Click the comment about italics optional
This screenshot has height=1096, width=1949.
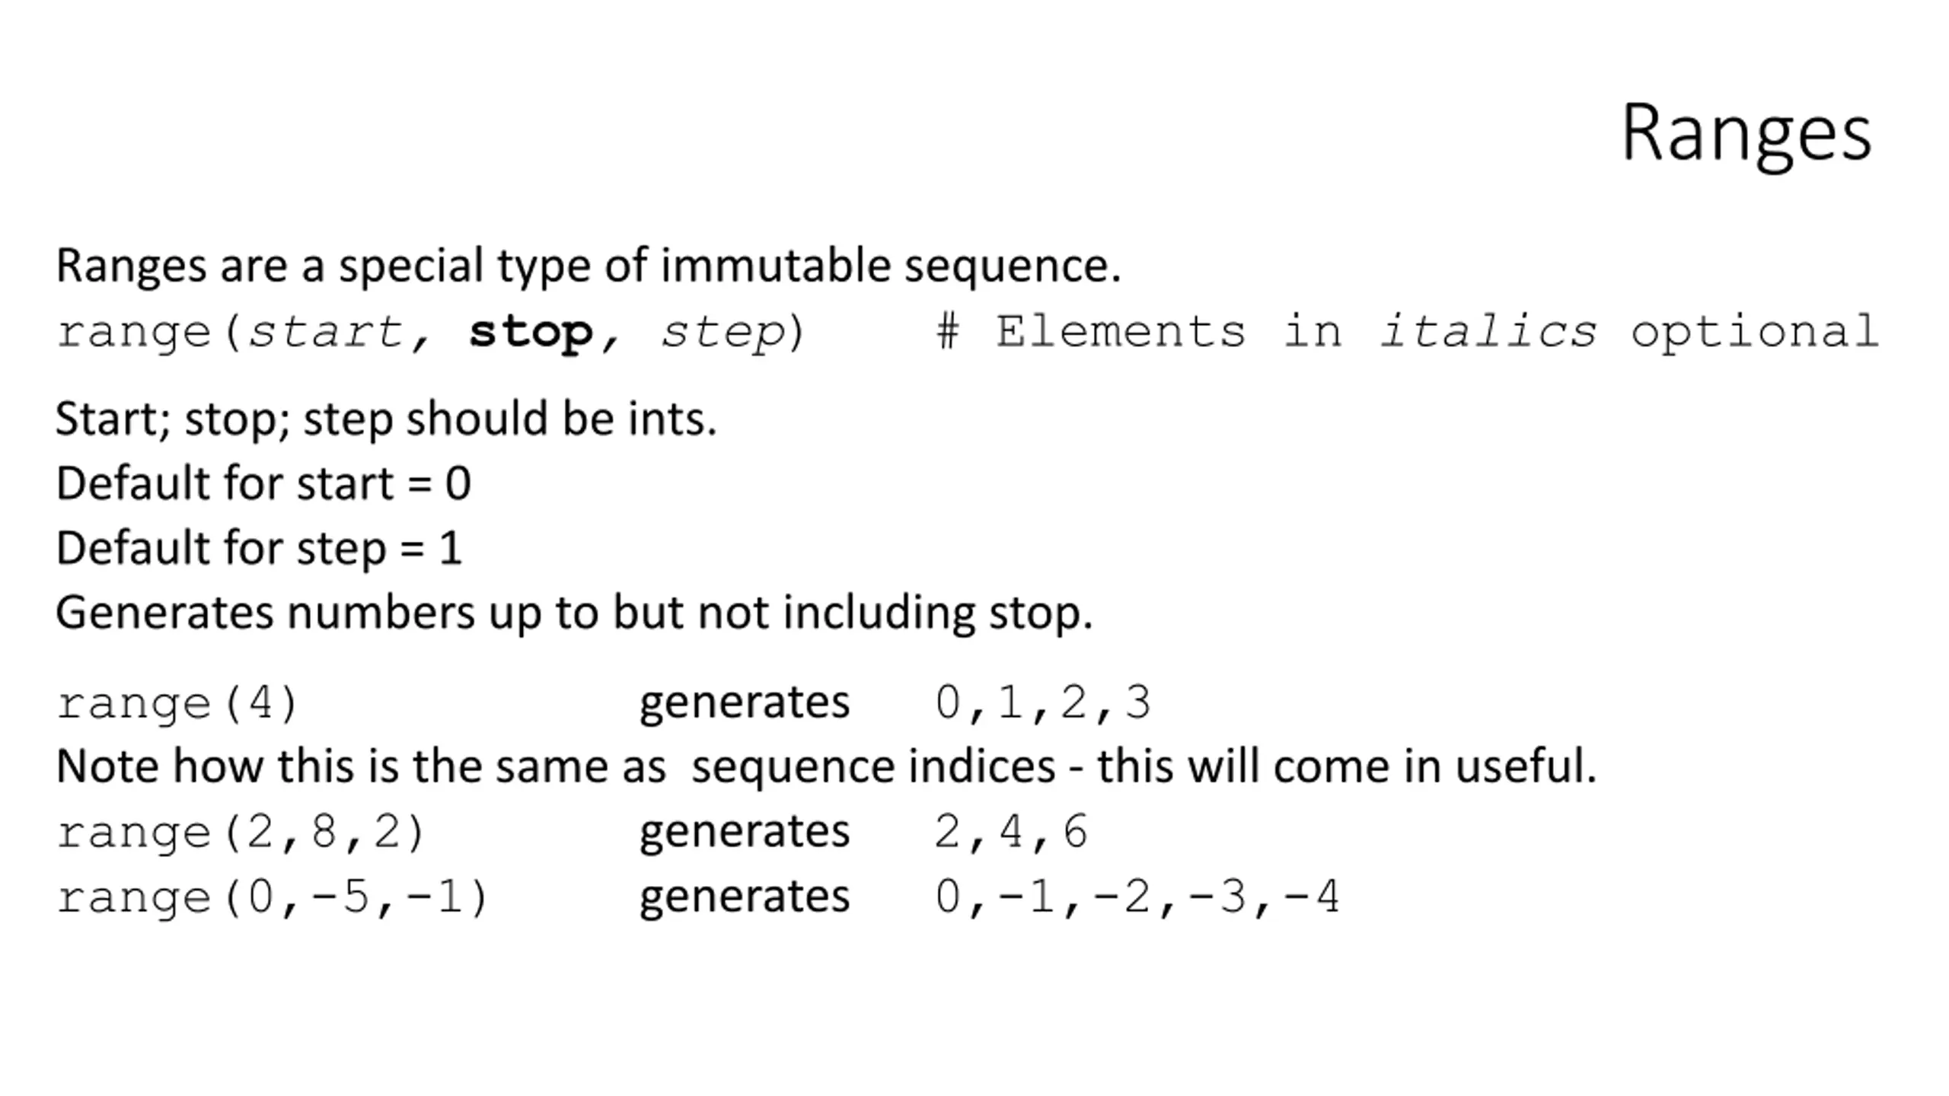[x=1407, y=333]
